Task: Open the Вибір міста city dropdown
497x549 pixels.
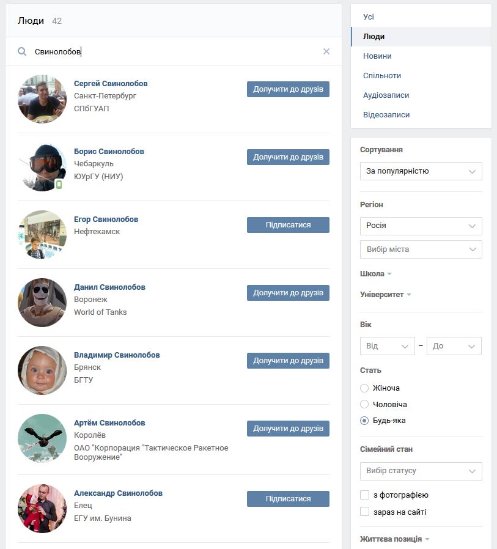Action: [421, 249]
